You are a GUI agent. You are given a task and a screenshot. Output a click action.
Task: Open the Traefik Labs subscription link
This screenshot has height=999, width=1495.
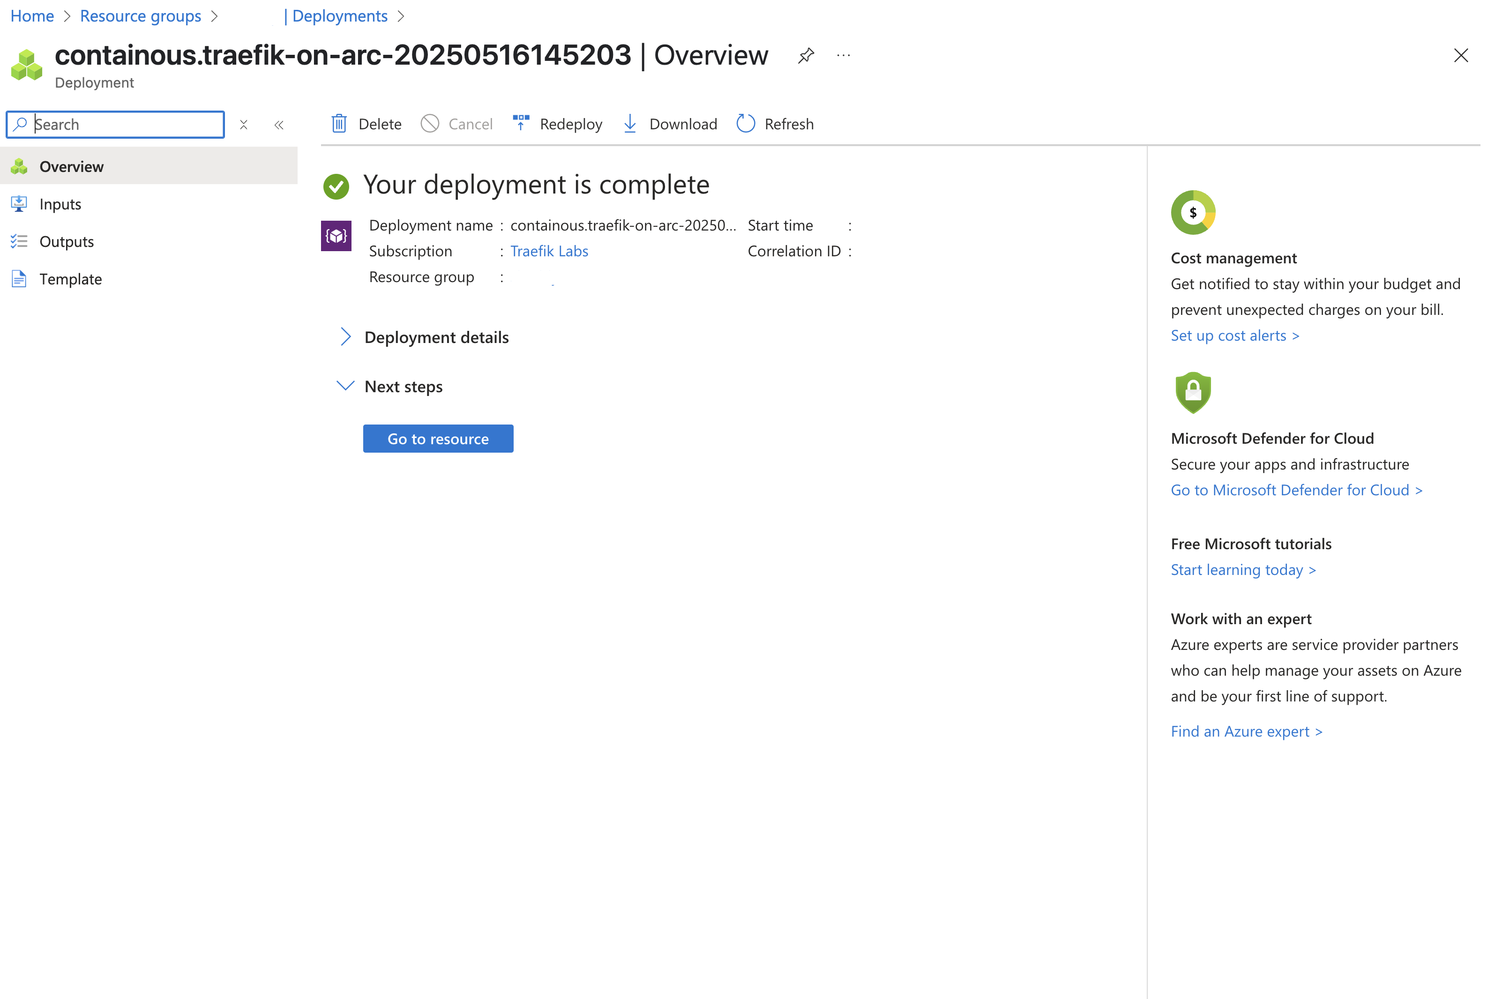pyautogui.click(x=549, y=251)
